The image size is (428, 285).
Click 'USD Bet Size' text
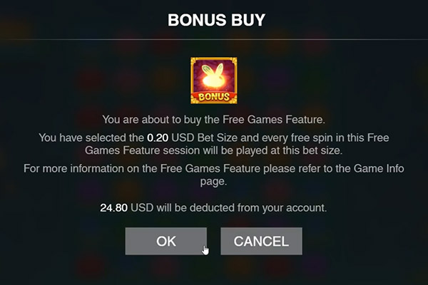(x=205, y=138)
